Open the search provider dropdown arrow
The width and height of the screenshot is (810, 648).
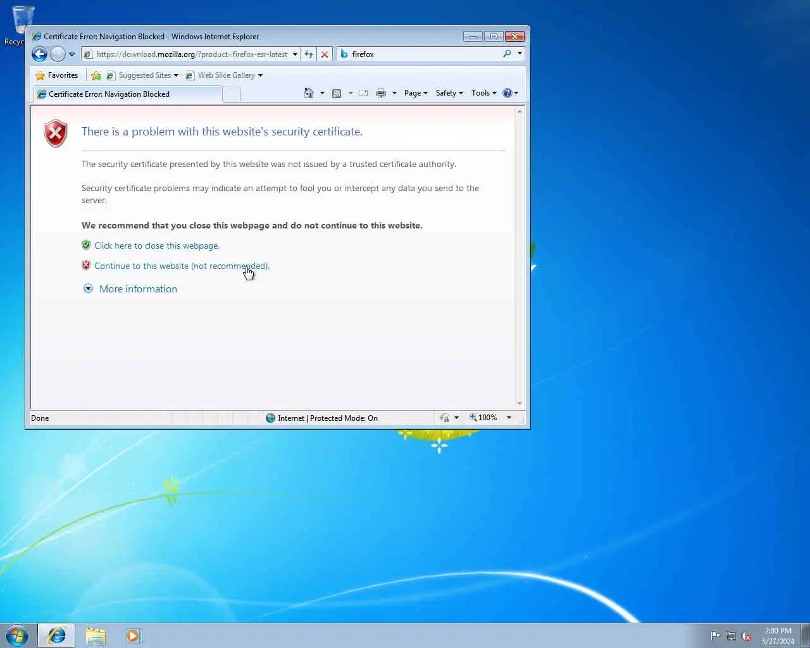pos(520,54)
